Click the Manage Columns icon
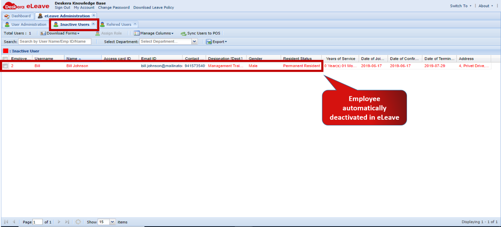 tap(136, 33)
